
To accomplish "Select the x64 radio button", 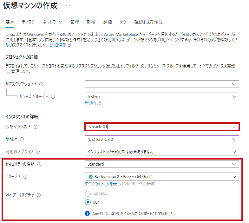I will click(x=88, y=202).
